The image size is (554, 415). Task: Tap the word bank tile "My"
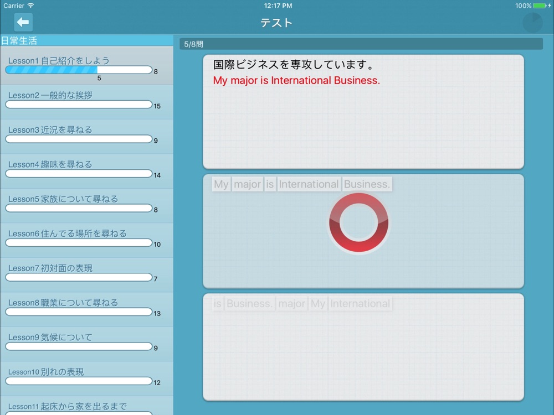[318, 303]
